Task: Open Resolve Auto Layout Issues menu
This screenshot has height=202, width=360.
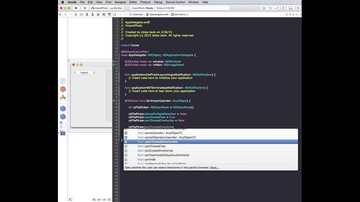Action: (x=104, y=199)
